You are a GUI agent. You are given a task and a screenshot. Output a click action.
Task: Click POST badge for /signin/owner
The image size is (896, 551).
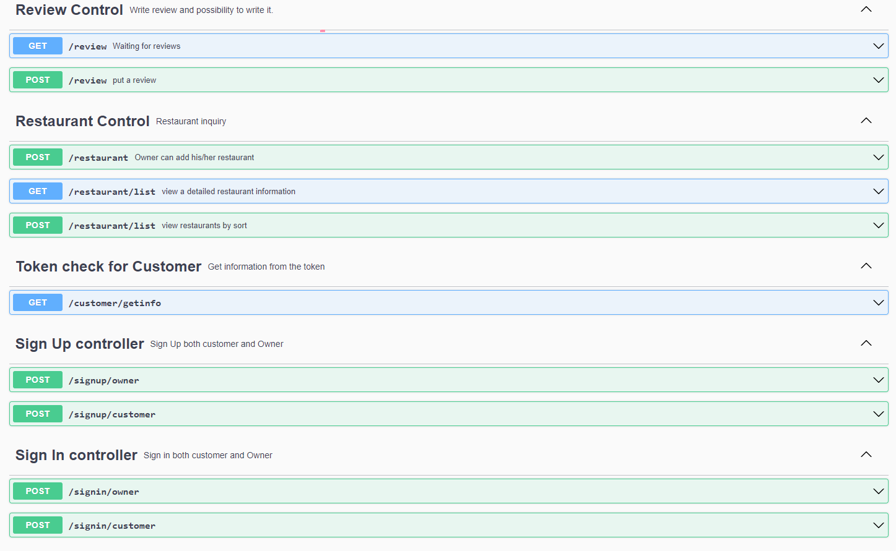click(x=38, y=491)
